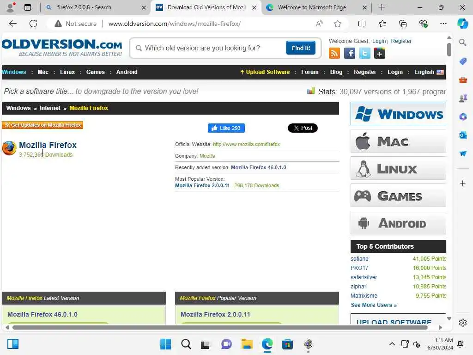Open Blog in navigation bar
Screen dimensions: 473x355
click(336, 72)
